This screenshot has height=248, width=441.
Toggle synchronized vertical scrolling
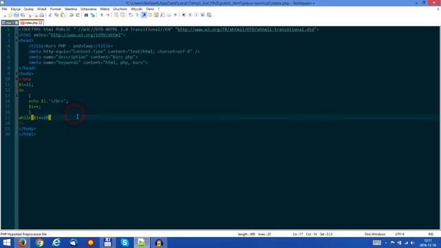(116, 15)
